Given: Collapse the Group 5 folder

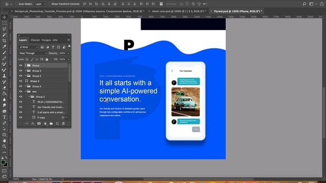Looking at the screenshot, I should click(25, 76).
